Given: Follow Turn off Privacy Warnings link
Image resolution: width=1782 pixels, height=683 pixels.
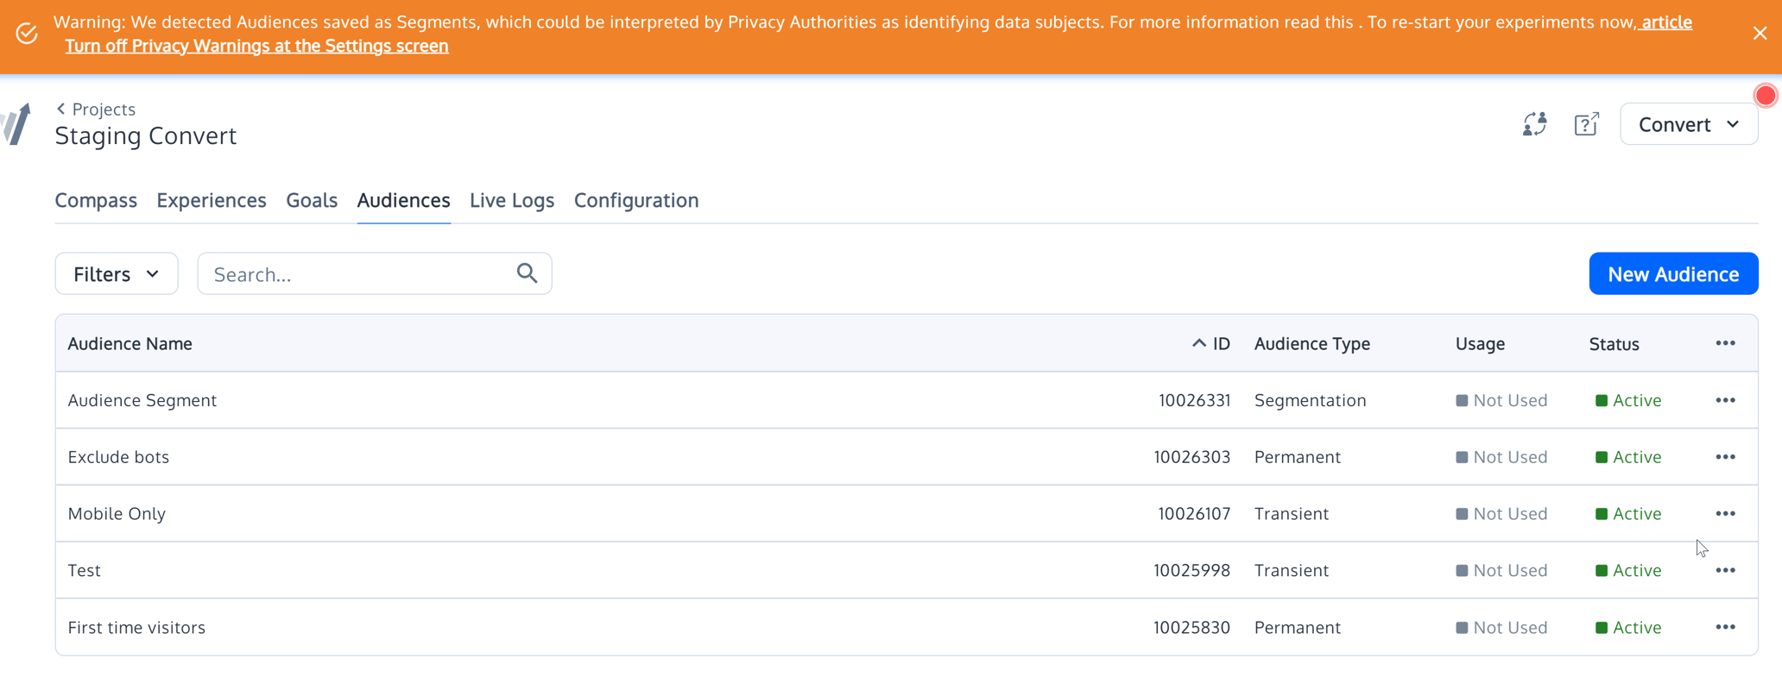Looking at the screenshot, I should [x=256, y=46].
